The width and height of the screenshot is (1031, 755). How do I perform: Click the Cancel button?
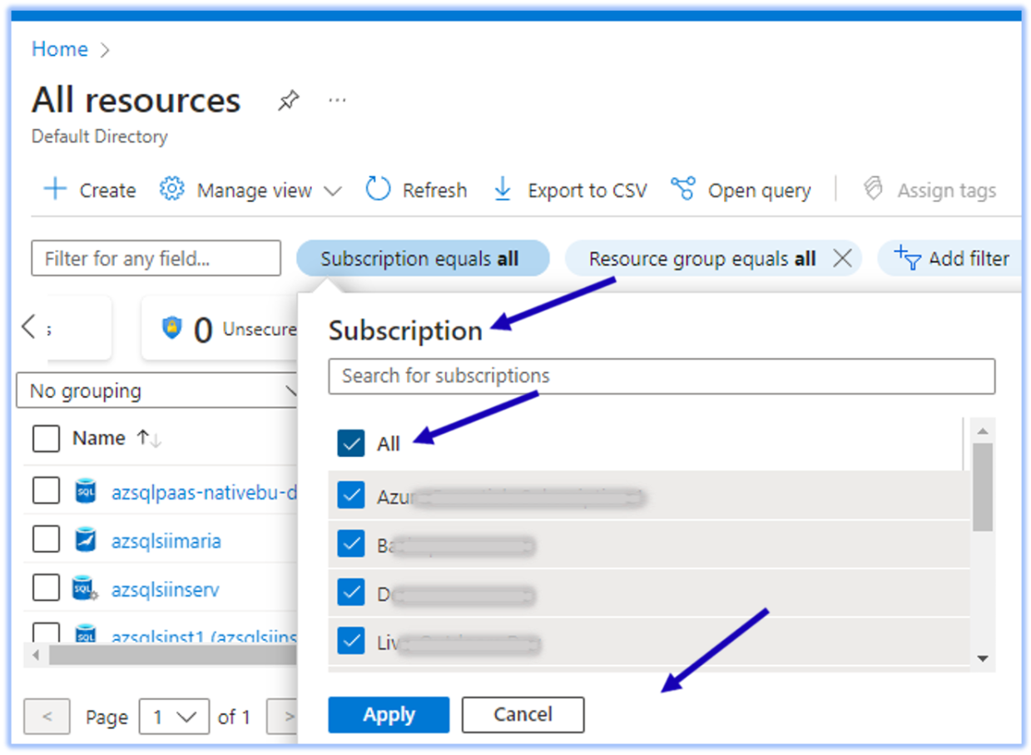tap(523, 715)
